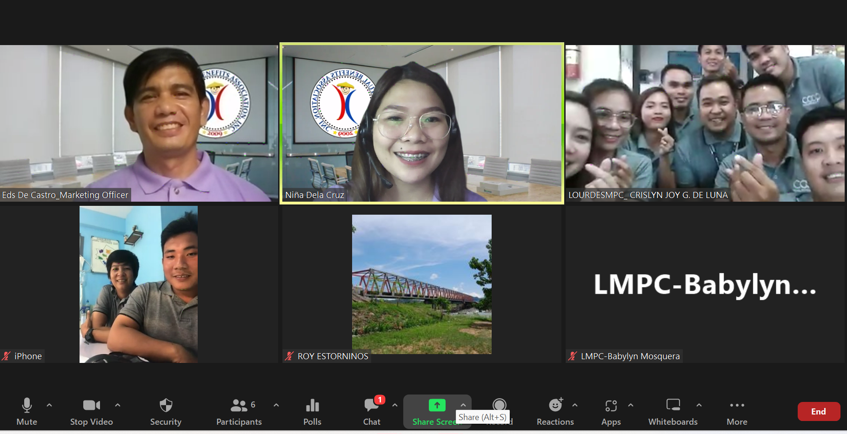Image resolution: width=847 pixels, height=434 pixels.
Task: Click the red unread badge on Chat
Action: coord(380,400)
